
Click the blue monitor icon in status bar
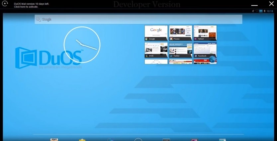(x=261, y=11)
